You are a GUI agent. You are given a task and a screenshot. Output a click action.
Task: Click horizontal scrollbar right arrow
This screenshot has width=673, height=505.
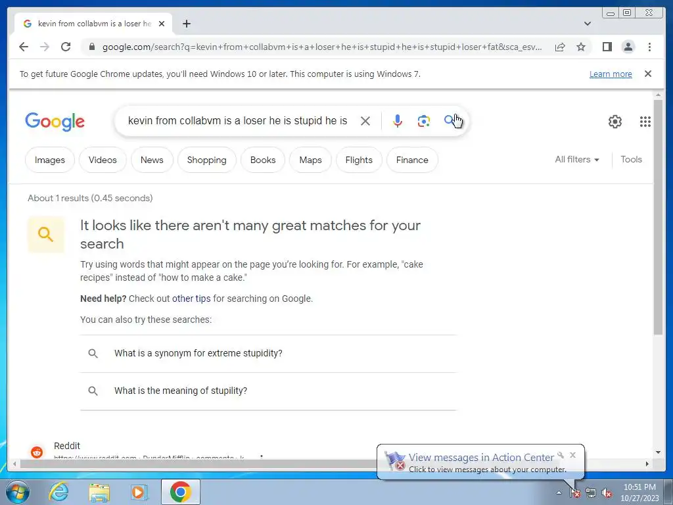pyautogui.click(x=647, y=464)
